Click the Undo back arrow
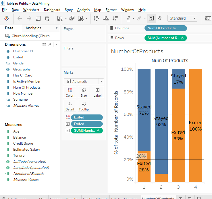The height and width of the screenshot is (199, 212). (20, 18)
